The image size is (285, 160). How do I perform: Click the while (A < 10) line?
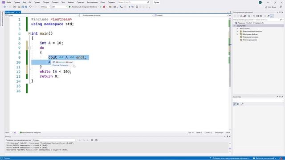(56, 72)
